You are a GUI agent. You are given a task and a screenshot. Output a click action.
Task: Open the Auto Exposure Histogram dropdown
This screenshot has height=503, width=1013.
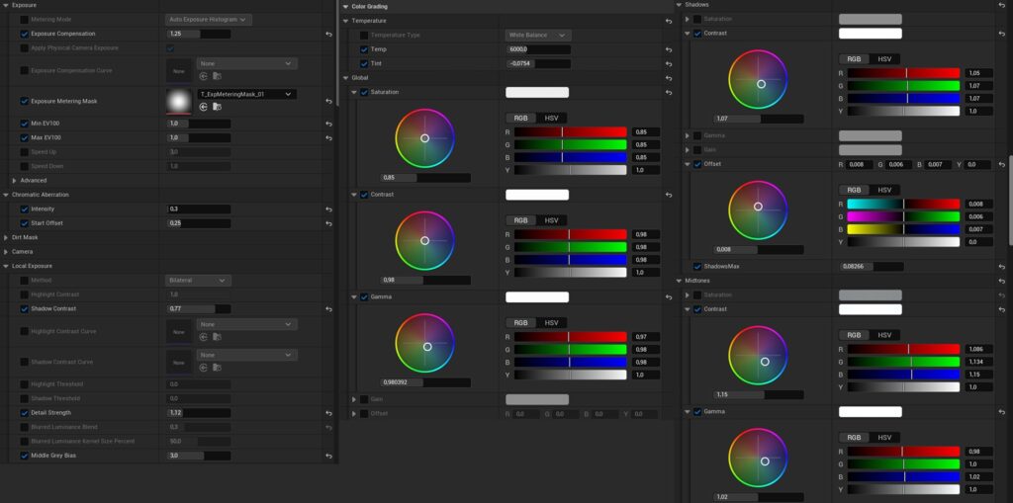(x=208, y=19)
